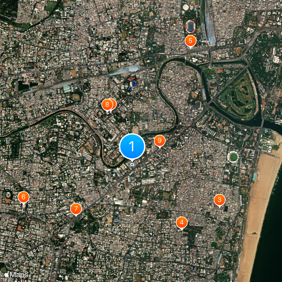The width and height of the screenshot is (282, 282).
Task: Click the round green cricket stadium near the beach
Action: point(233,157)
